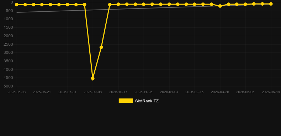Click the data point above 2026-05-06
This screenshot has width=281, height=136.
pos(245,4)
